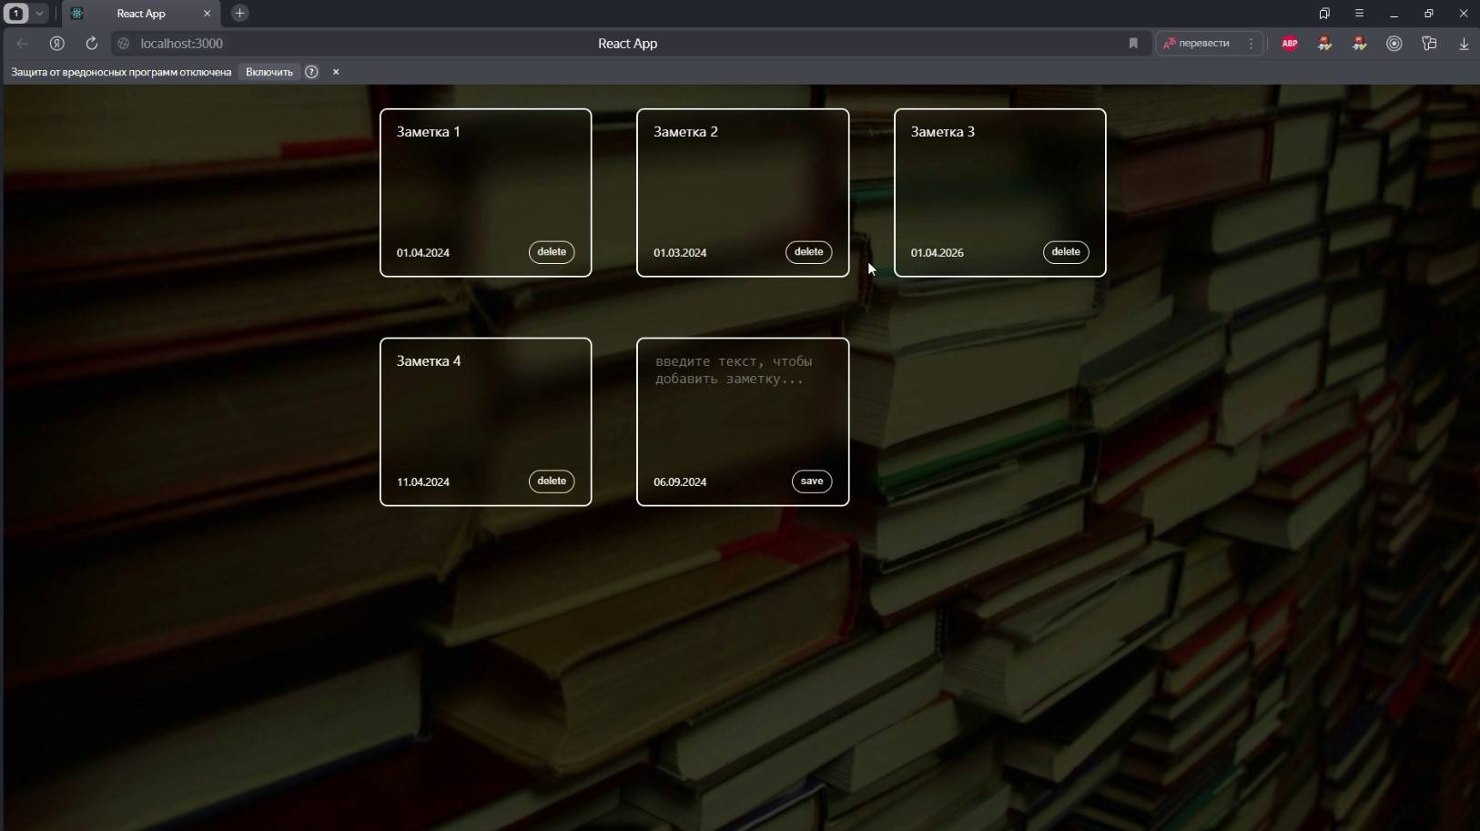Open the tab groups counter

[16, 14]
